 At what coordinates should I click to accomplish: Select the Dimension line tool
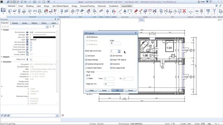130,11
